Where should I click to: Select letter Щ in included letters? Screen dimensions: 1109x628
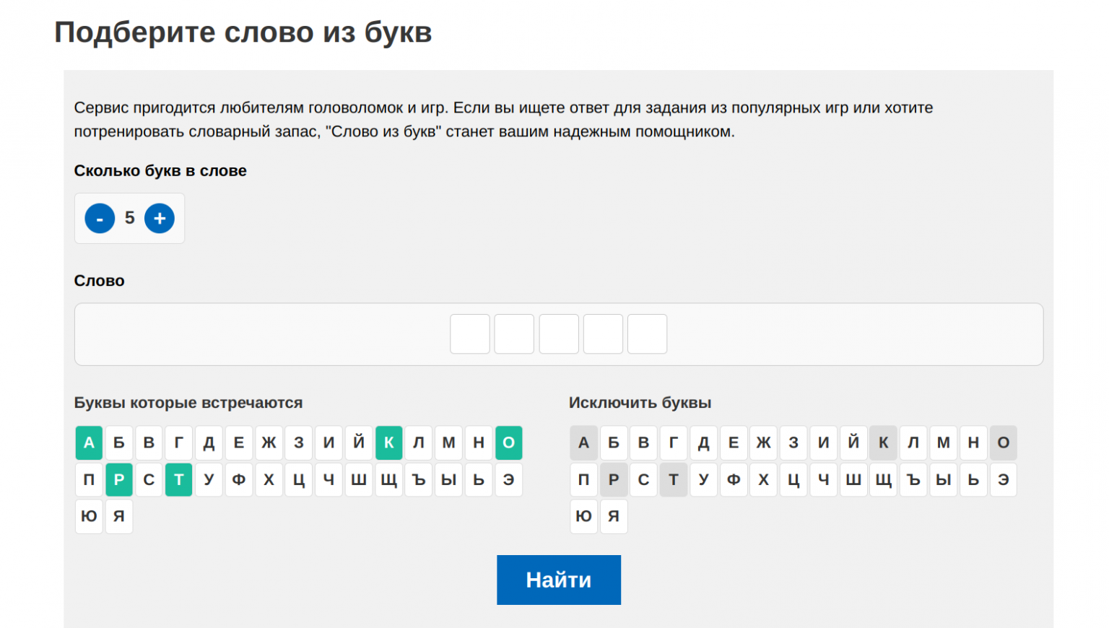[x=388, y=479]
